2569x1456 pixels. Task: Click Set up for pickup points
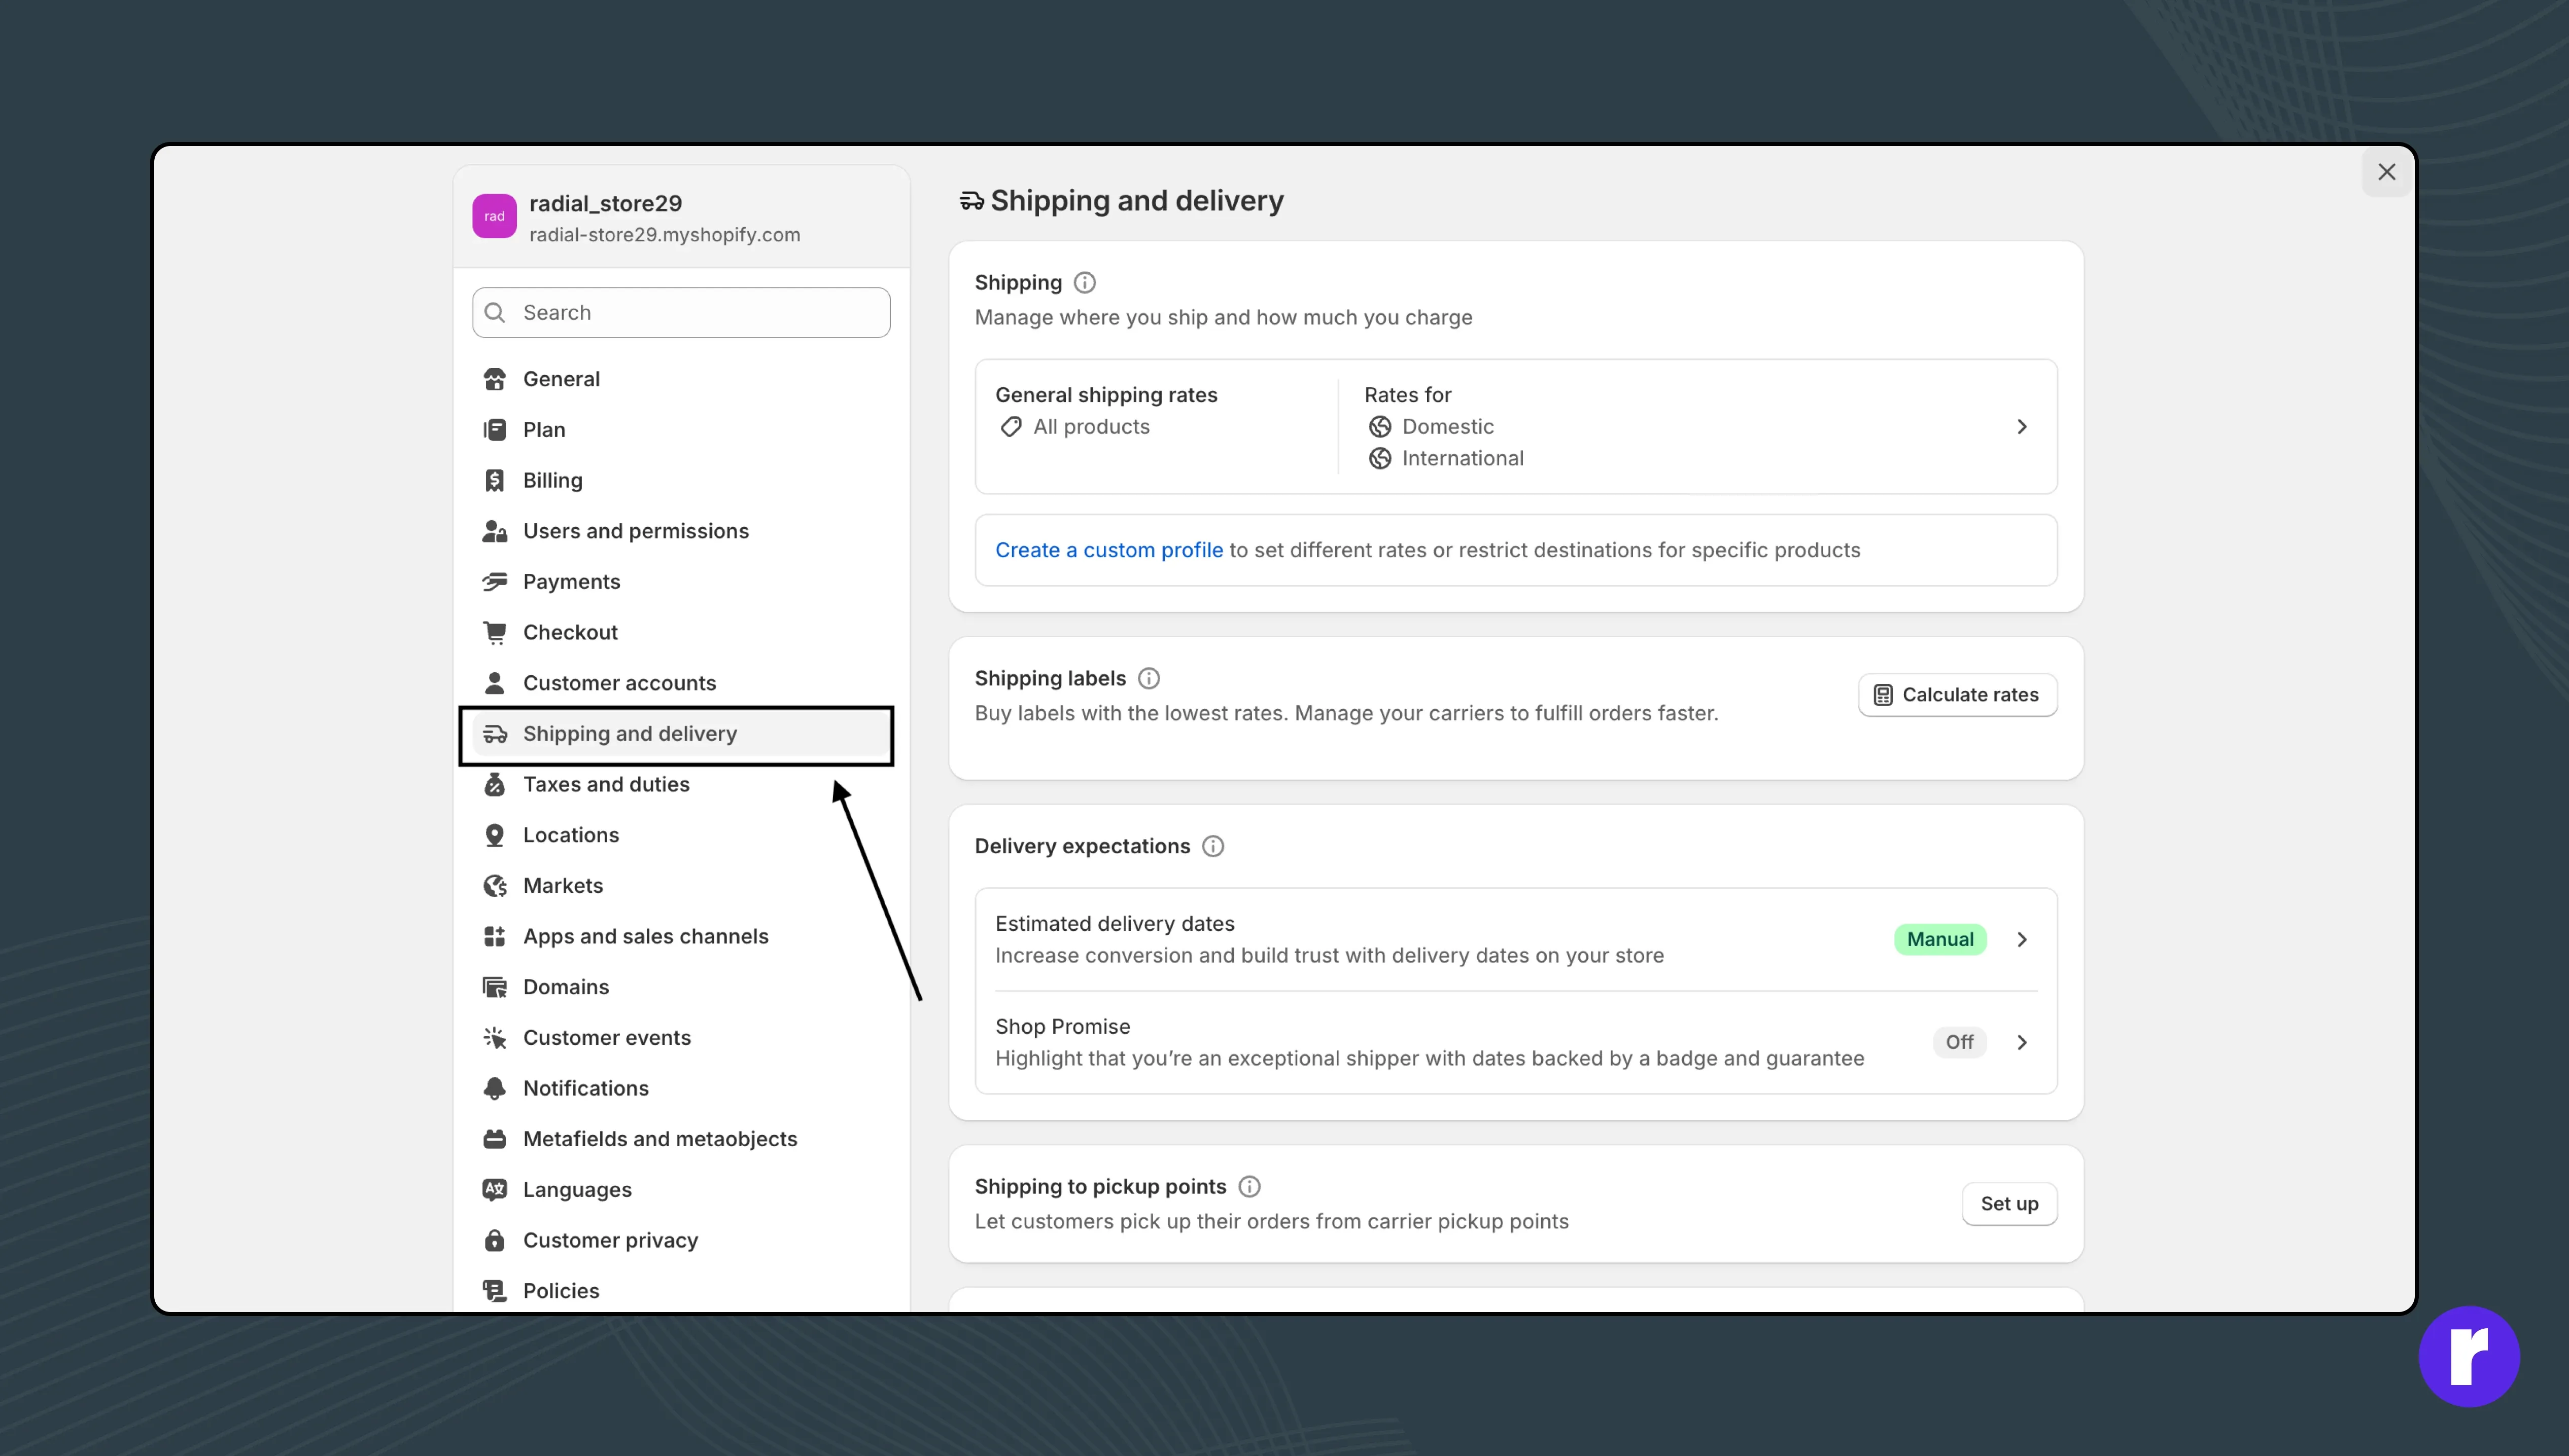2008,1204
